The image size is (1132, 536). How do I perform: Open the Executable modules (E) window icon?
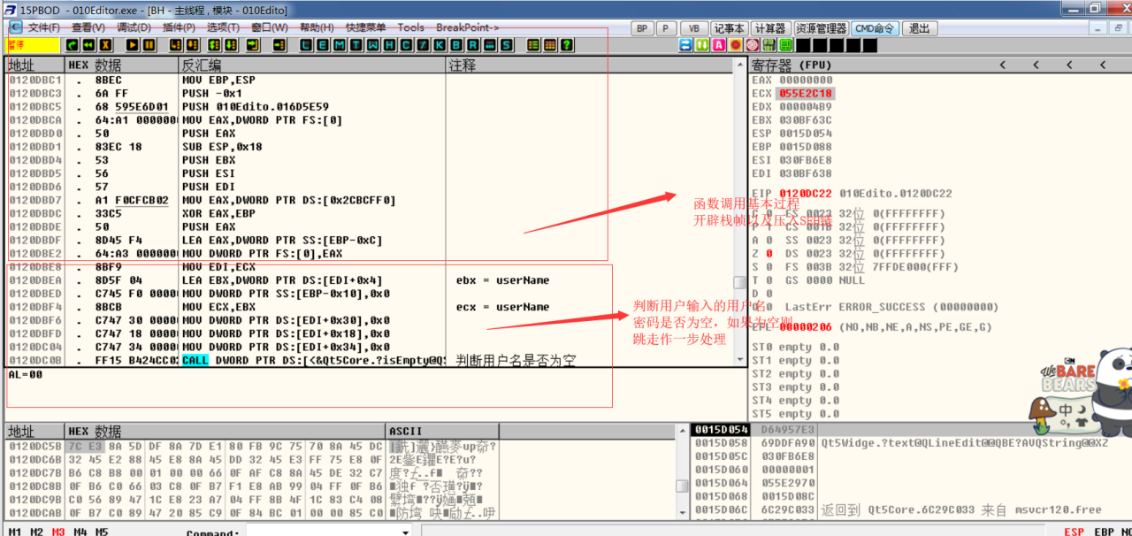pos(323,45)
